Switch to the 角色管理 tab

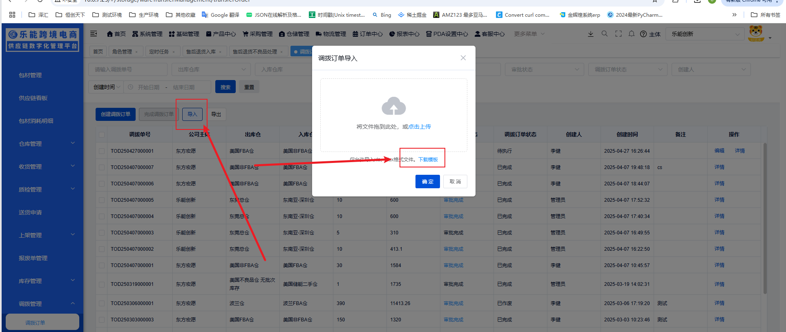pyautogui.click(x=122, y=51)
